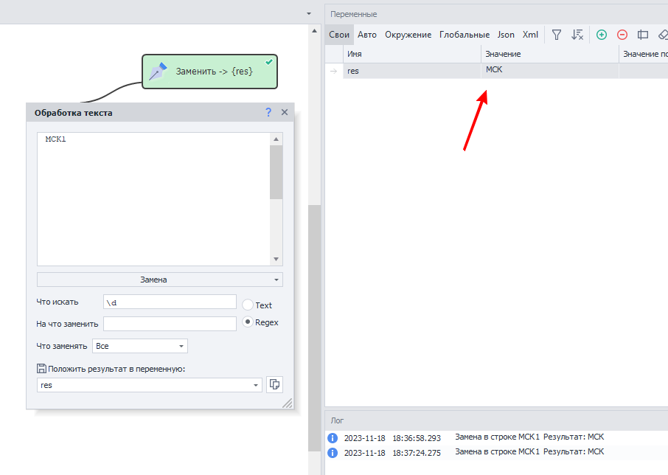Click the row arrow indicator next to res
The height and width of the screenshot is (475, 668).
(333, 71)
